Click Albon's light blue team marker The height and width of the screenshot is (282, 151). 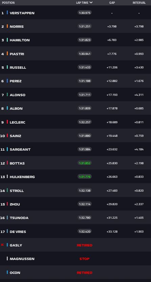7,108
